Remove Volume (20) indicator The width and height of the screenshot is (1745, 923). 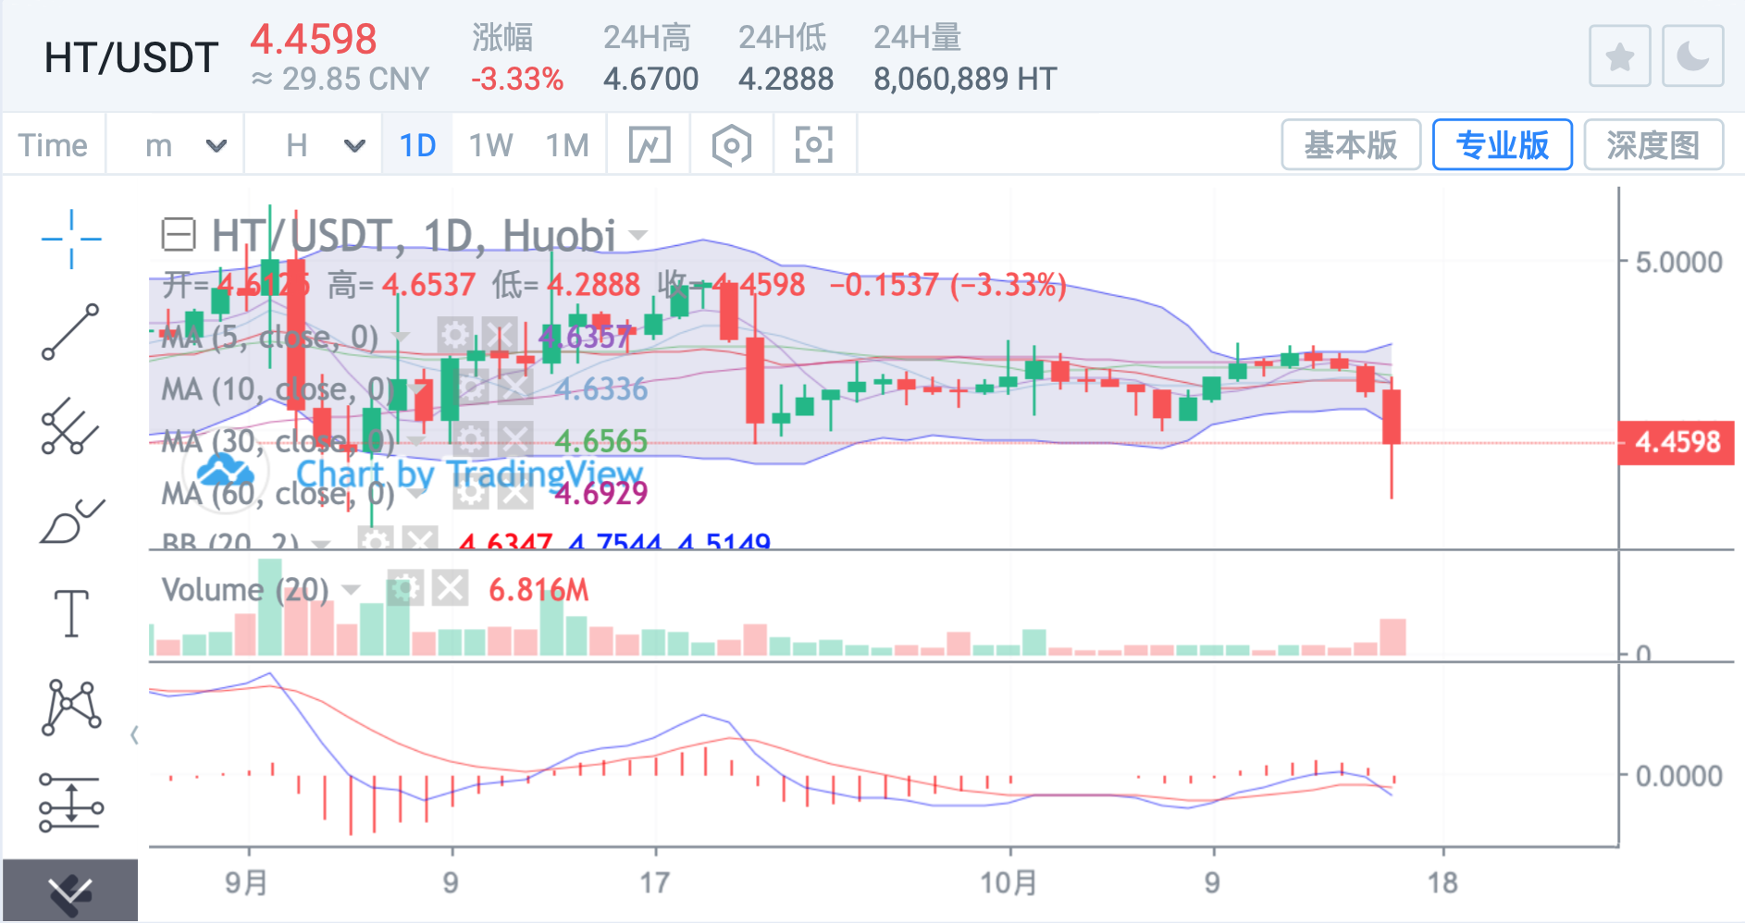coord(451,588)
